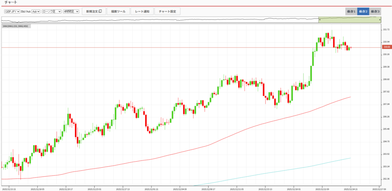Image resolution: width=392 pixels, height=191 pixels.
Task: Switch to the 保存1 saved layout
Action: tap(351, 11)
